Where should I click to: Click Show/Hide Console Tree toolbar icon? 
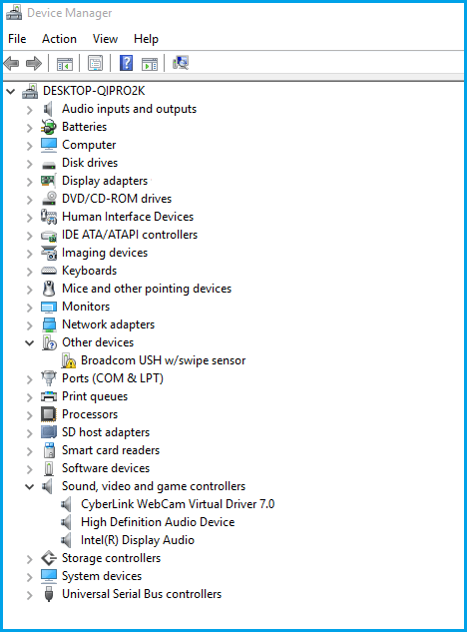(x=65, y=64)
